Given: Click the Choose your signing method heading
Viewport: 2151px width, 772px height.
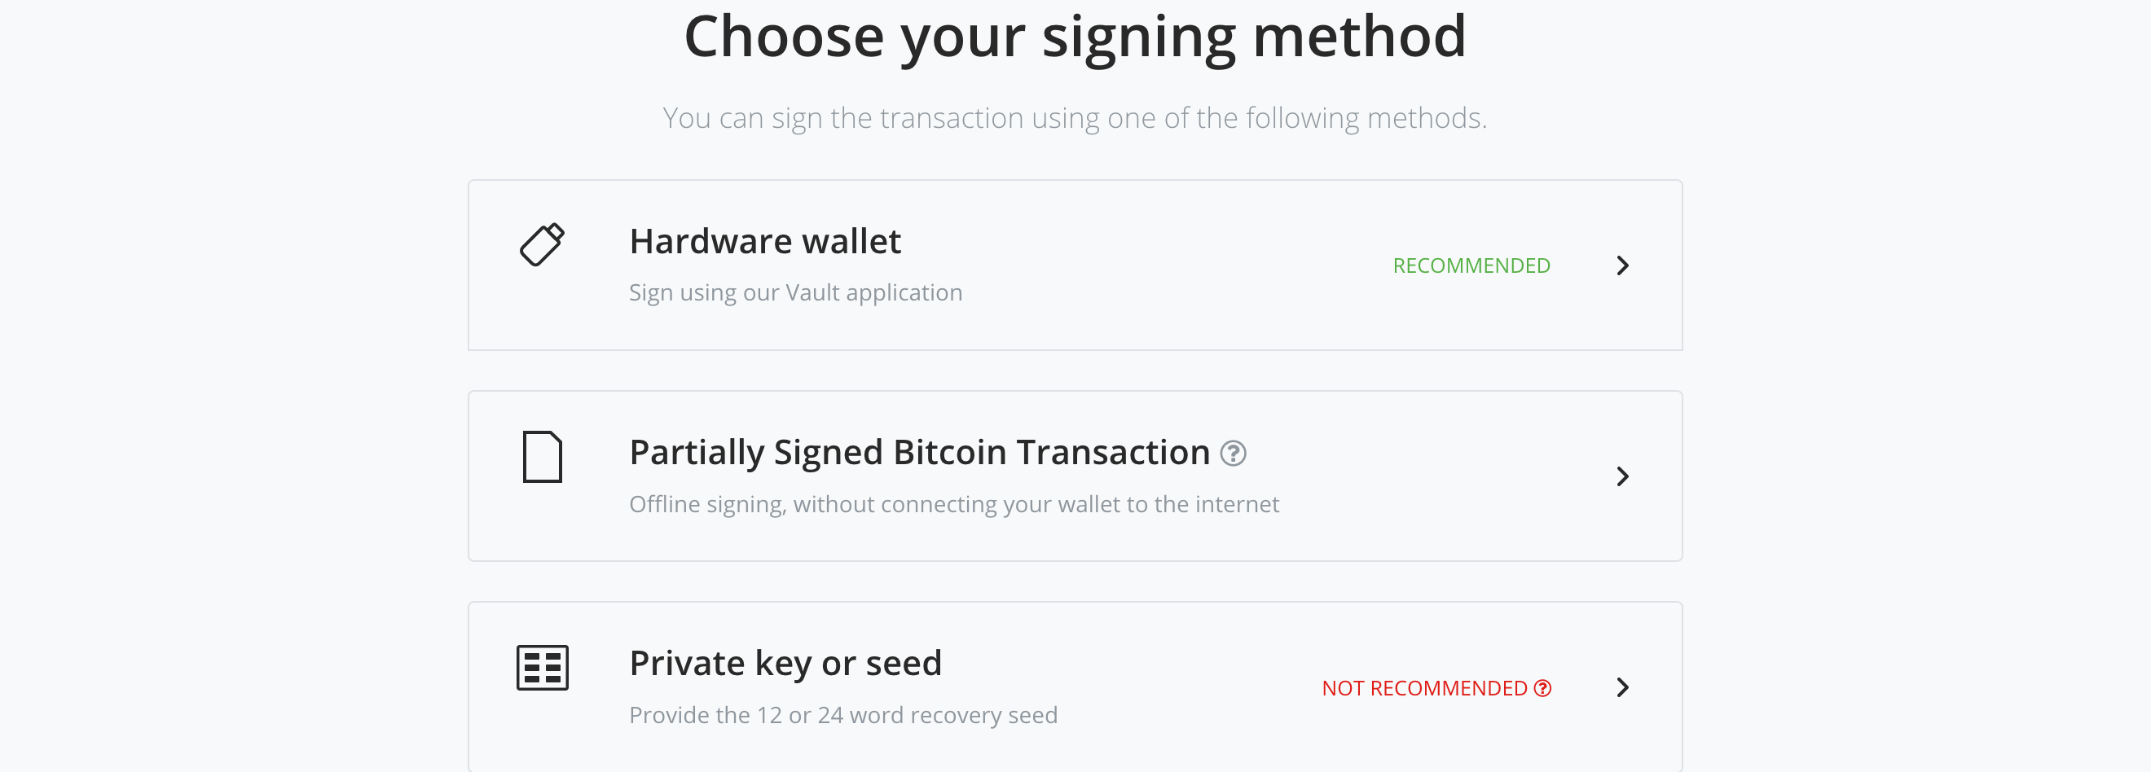Looking at the screenshot, I should (1075, 36).
